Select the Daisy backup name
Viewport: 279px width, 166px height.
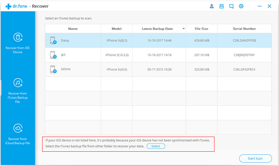[65, 41]
